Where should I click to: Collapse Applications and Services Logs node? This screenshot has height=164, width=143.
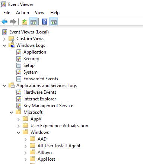tap(4, 86)
